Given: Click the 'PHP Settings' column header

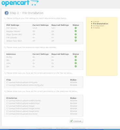Looking at the screenshot, I should [13, 25].
